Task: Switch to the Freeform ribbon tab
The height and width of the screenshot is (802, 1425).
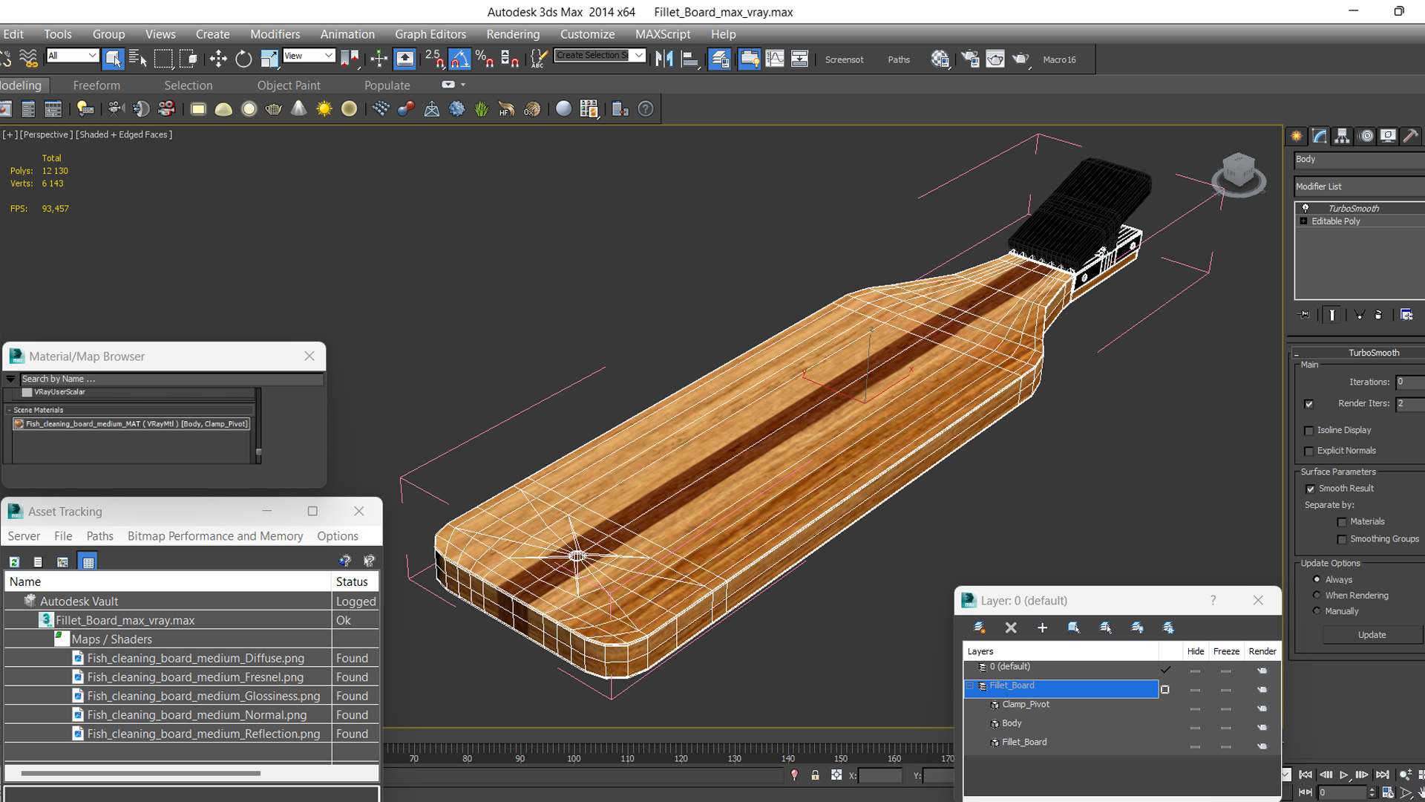Action: [96, 85]
